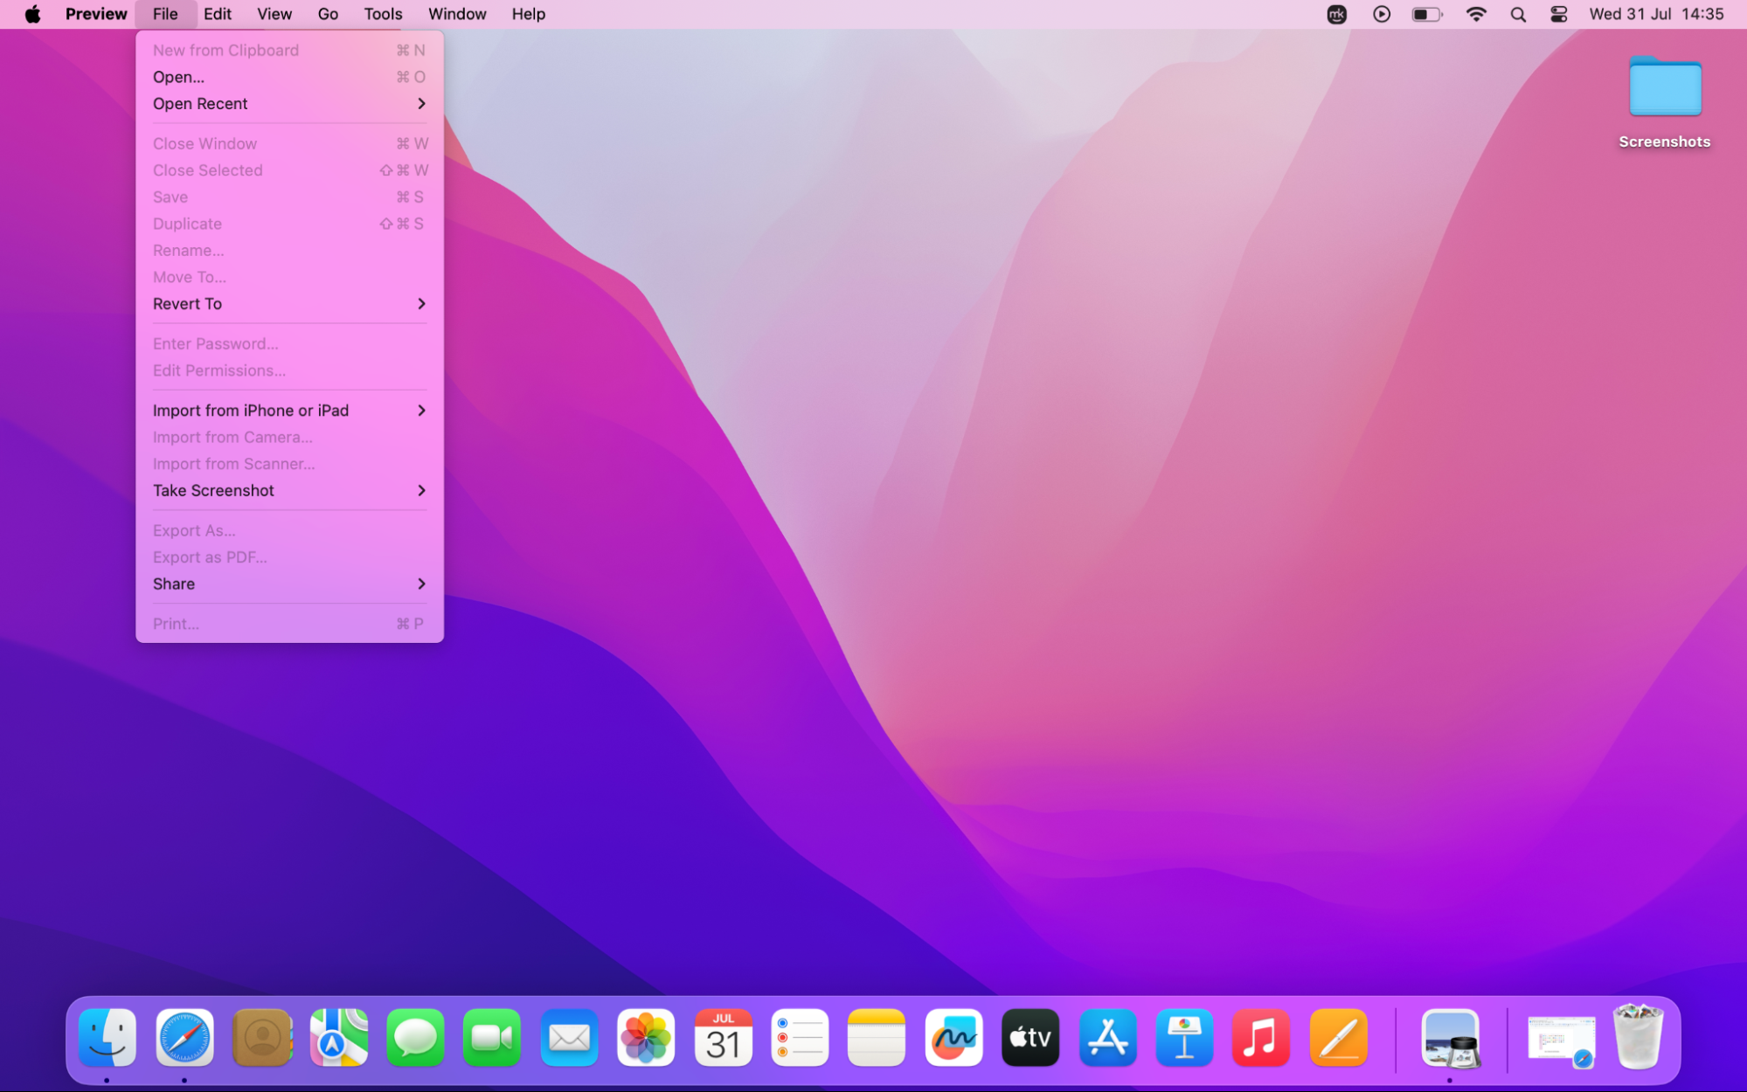Open Mail app from the Dock
The image size is (1747, 1092).
click(x=569, y=1038)
